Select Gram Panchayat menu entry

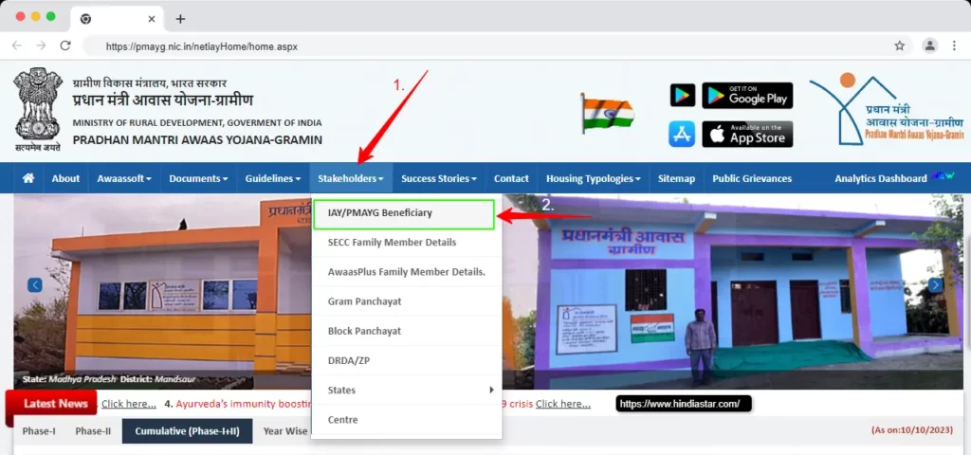coord(406,301)
